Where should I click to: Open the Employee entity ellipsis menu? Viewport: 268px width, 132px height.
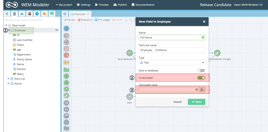point(56,30)
